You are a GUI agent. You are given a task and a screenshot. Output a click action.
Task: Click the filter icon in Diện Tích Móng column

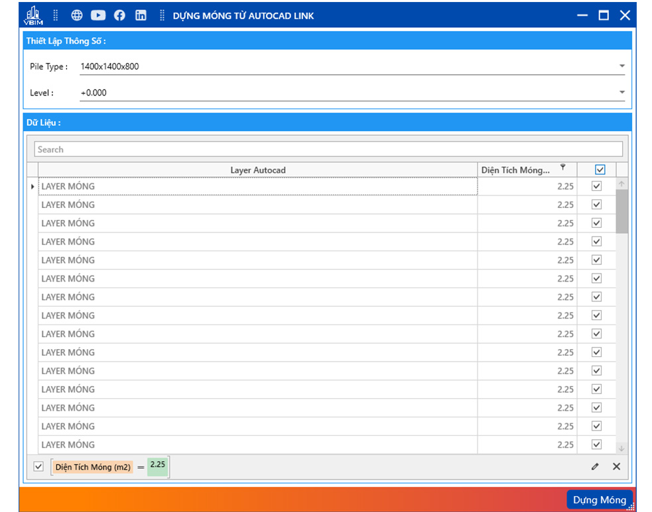coord(562,168)
